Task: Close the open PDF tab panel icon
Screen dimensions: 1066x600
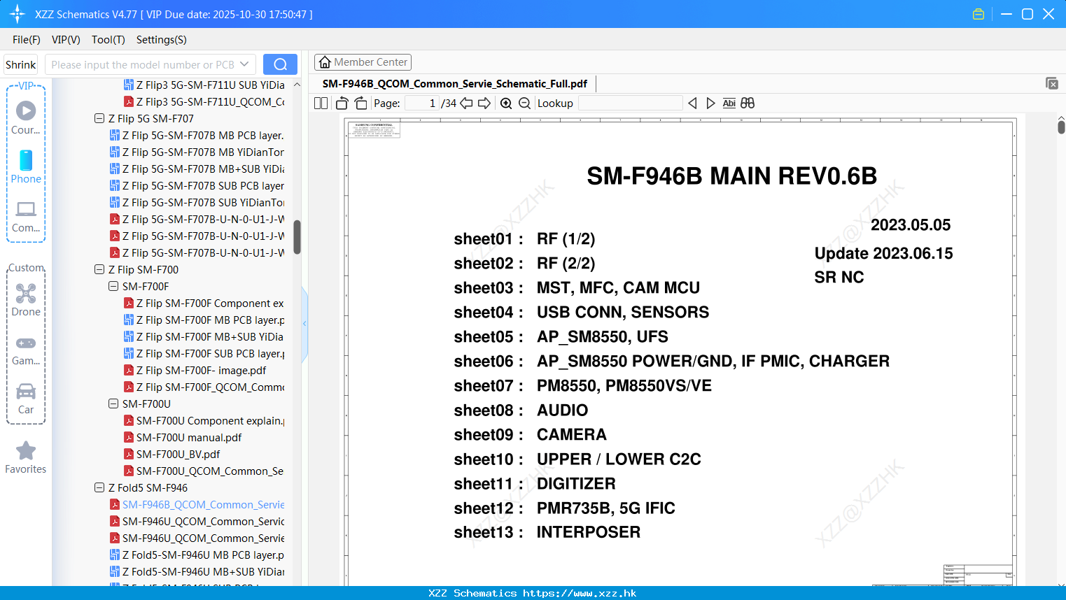Action: (1052, 83)
